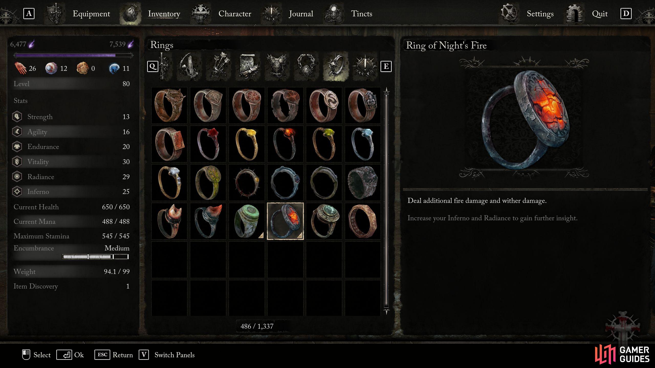Open the quest items exclamation category icon
Image resolution: width=655 pixels, height=368 pixels.
(365, 66)
